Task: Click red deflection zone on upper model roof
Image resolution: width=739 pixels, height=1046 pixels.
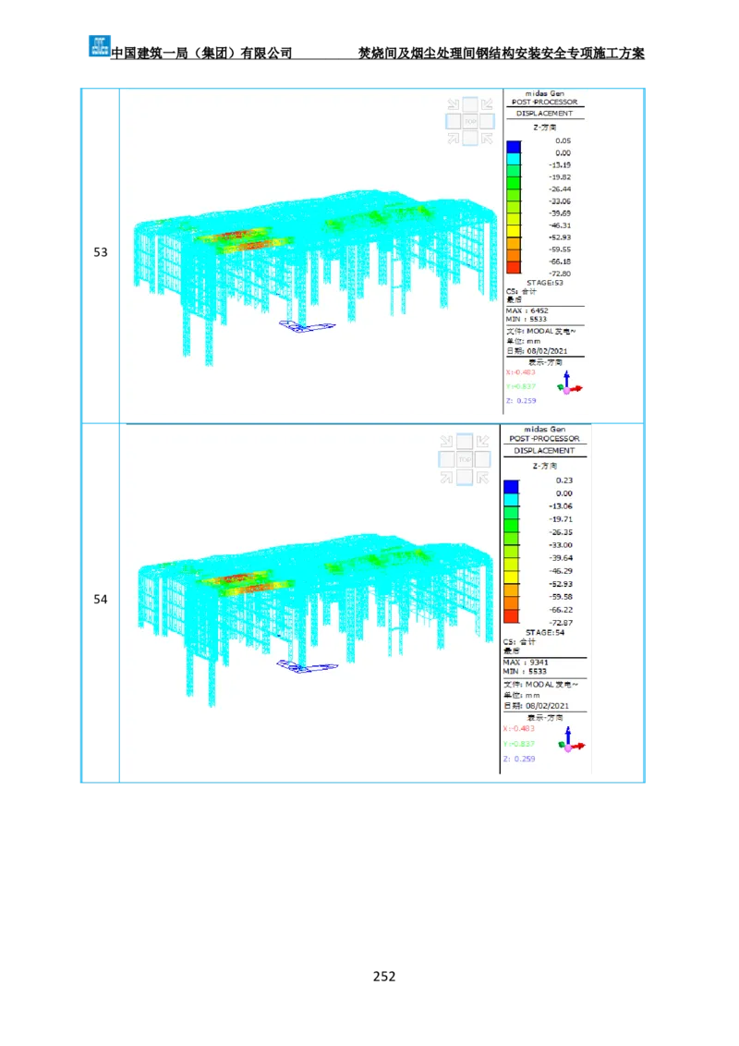Action: click(242, 237)
